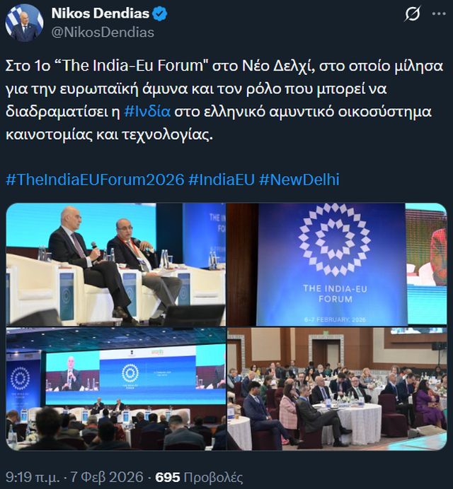The width and height of the screenshot is (453, 489).
Task: Click the 6-7 February 2026 date on banner photo
Action: pos(335,319)
